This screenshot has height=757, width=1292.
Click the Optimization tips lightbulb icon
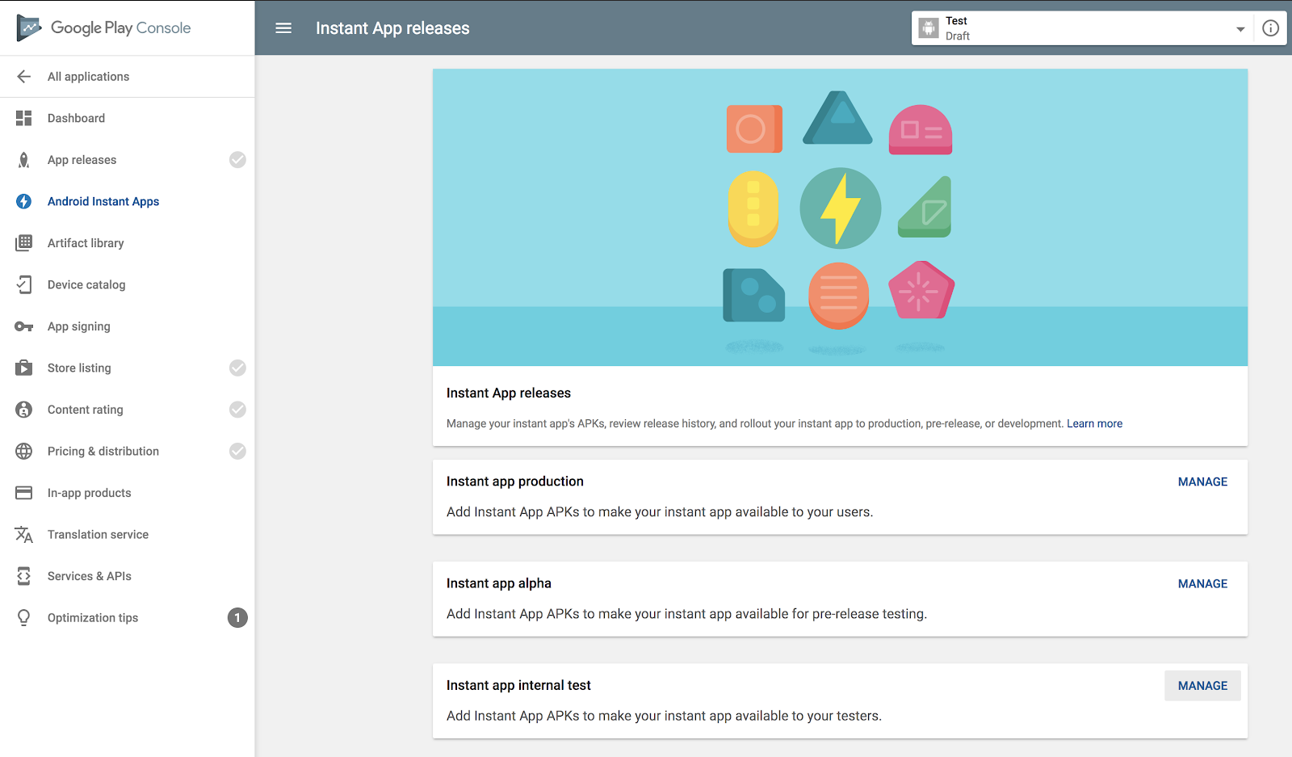pyautogui.click(x=24, y=618)
